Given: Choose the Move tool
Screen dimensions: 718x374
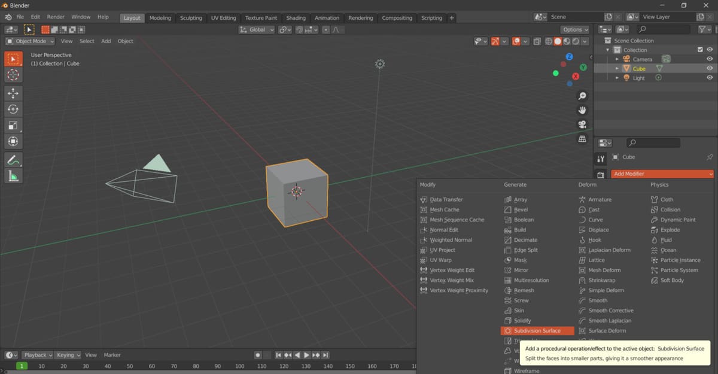Looking at the screenshot, I should 13,93.
